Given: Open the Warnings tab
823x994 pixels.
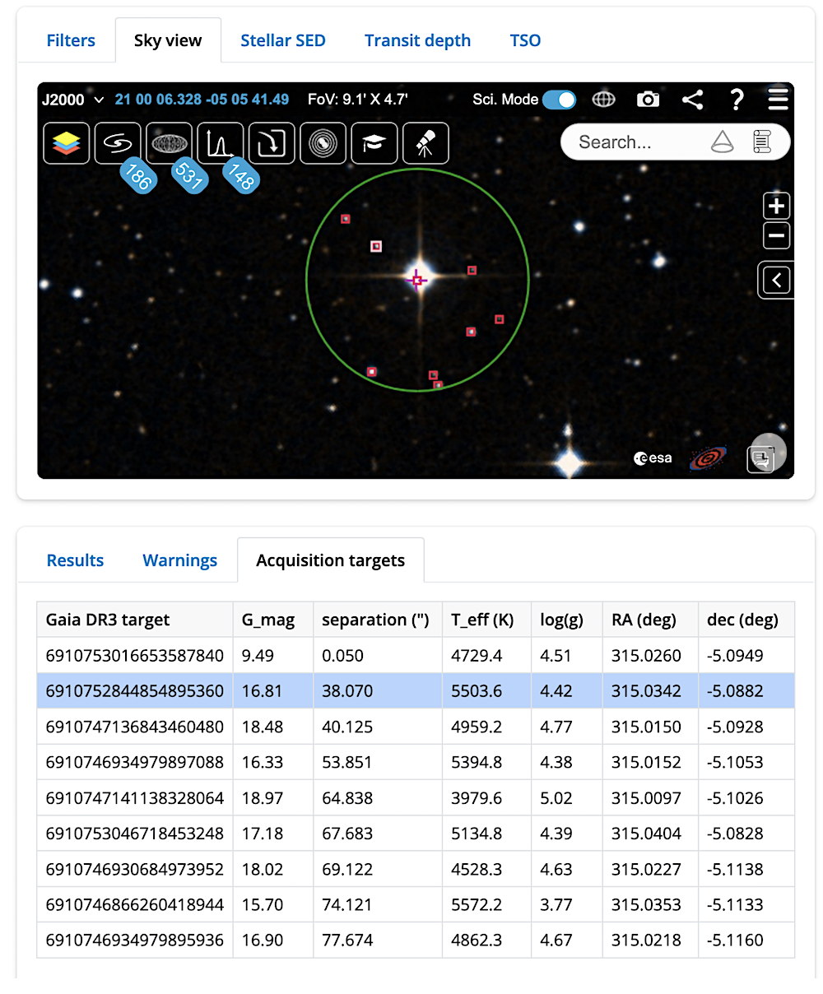Looking at the screenshot, I should click(179, 560).
